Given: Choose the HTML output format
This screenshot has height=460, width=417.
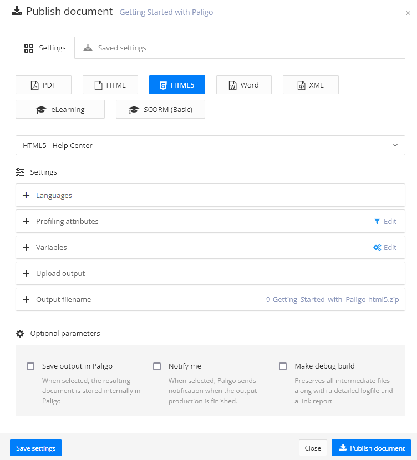Looking at the screenshot, I should [110, 85].
